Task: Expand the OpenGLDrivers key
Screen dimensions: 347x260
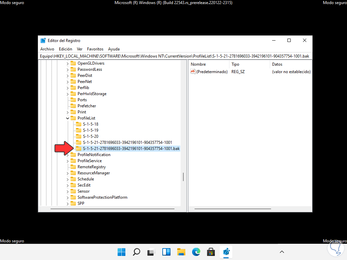Action: [x=68, y=63]
